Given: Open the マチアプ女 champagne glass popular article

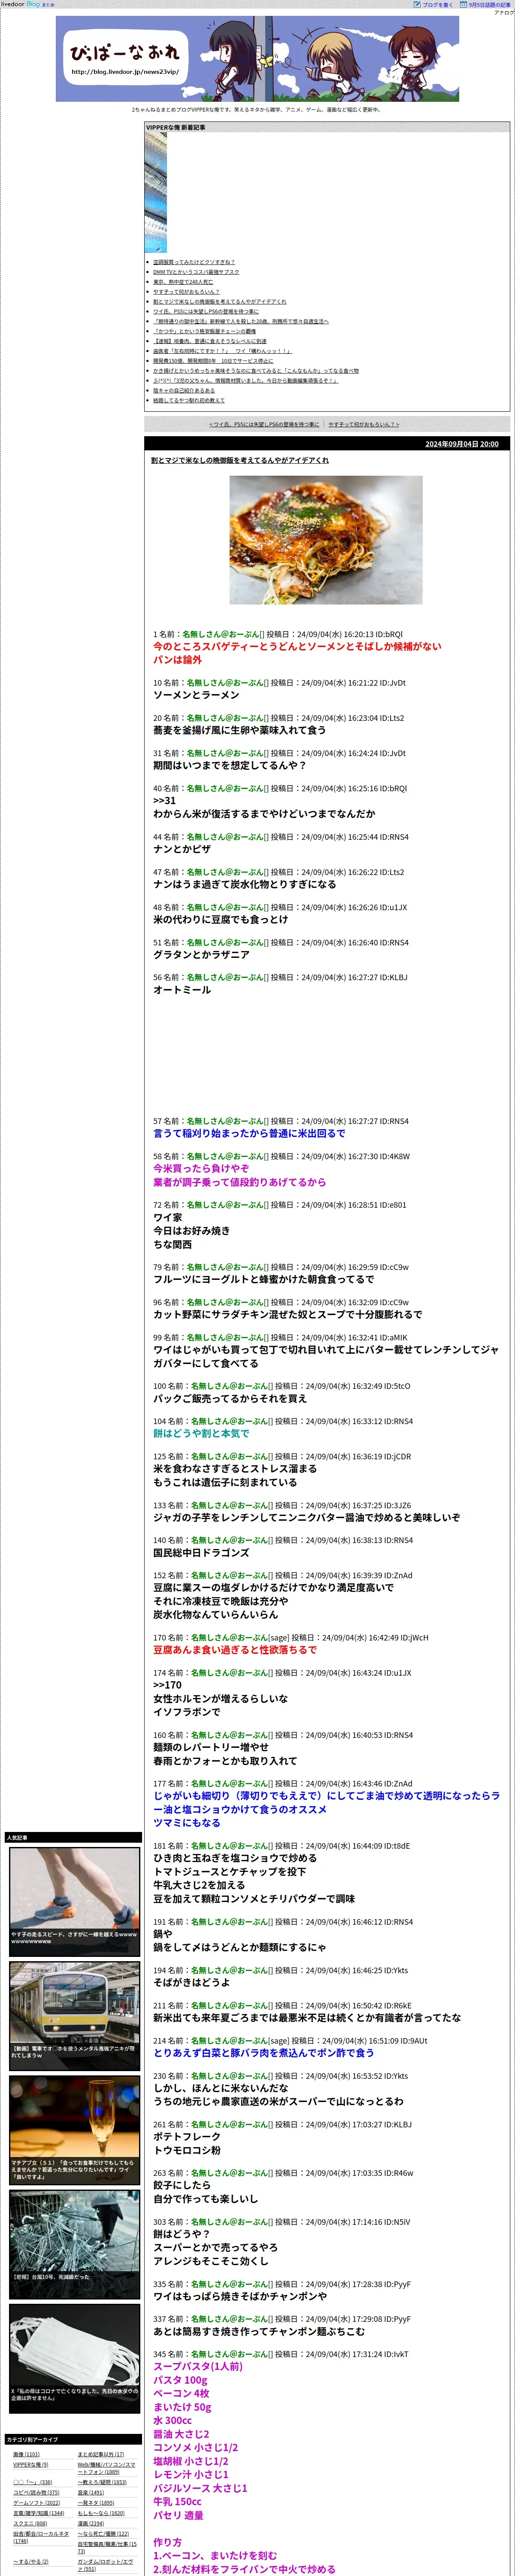Looking at the screenshot, I should (75, 2129).
